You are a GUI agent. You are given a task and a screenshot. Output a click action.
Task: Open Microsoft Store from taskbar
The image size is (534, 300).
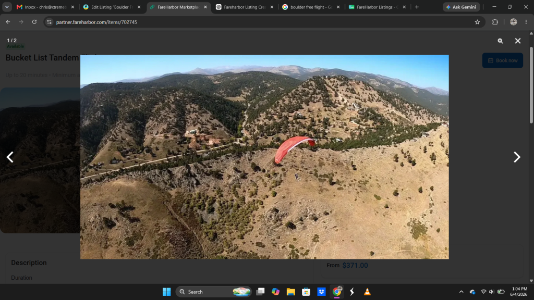[x=306, y=292]
